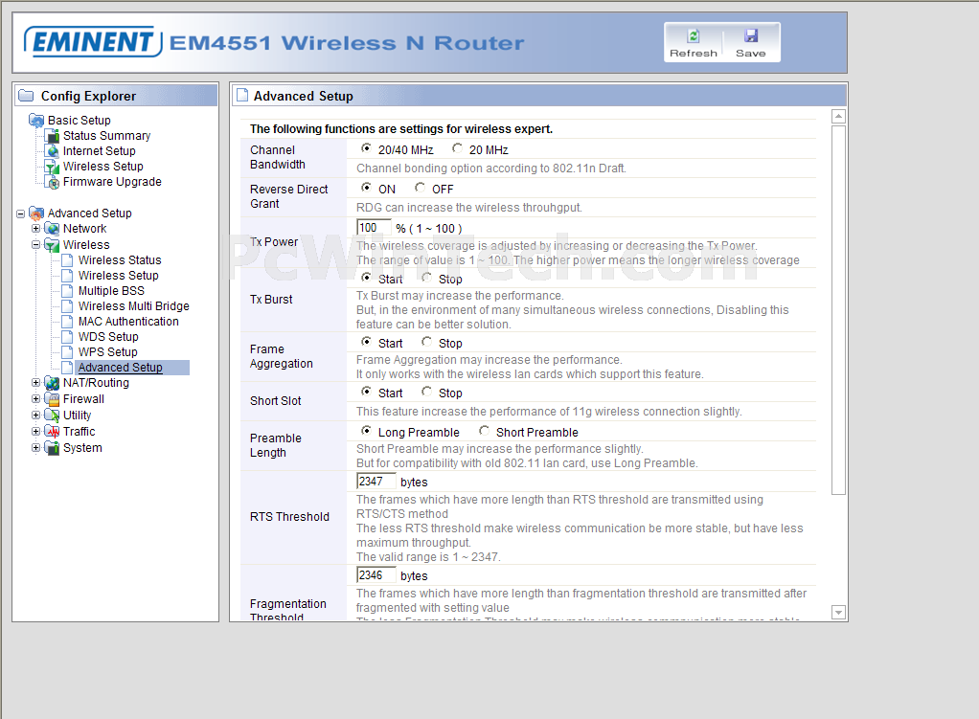Open Wireless Multi Bridge link

tap(133, 305)
